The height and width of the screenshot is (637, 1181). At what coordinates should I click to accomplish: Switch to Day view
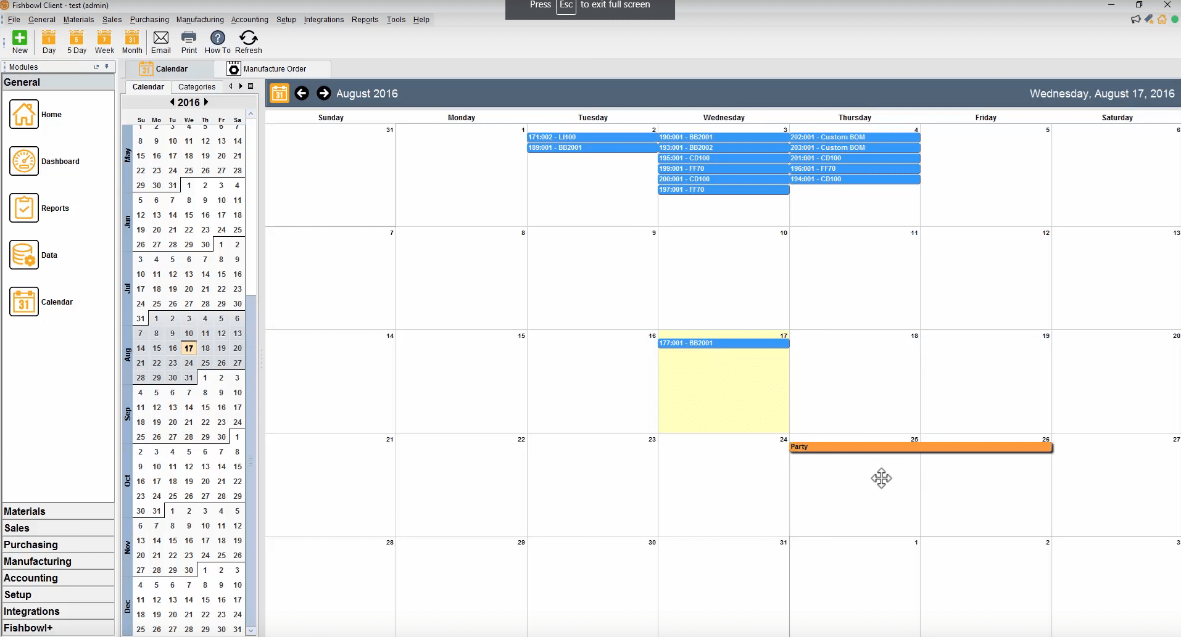(48, 41)
